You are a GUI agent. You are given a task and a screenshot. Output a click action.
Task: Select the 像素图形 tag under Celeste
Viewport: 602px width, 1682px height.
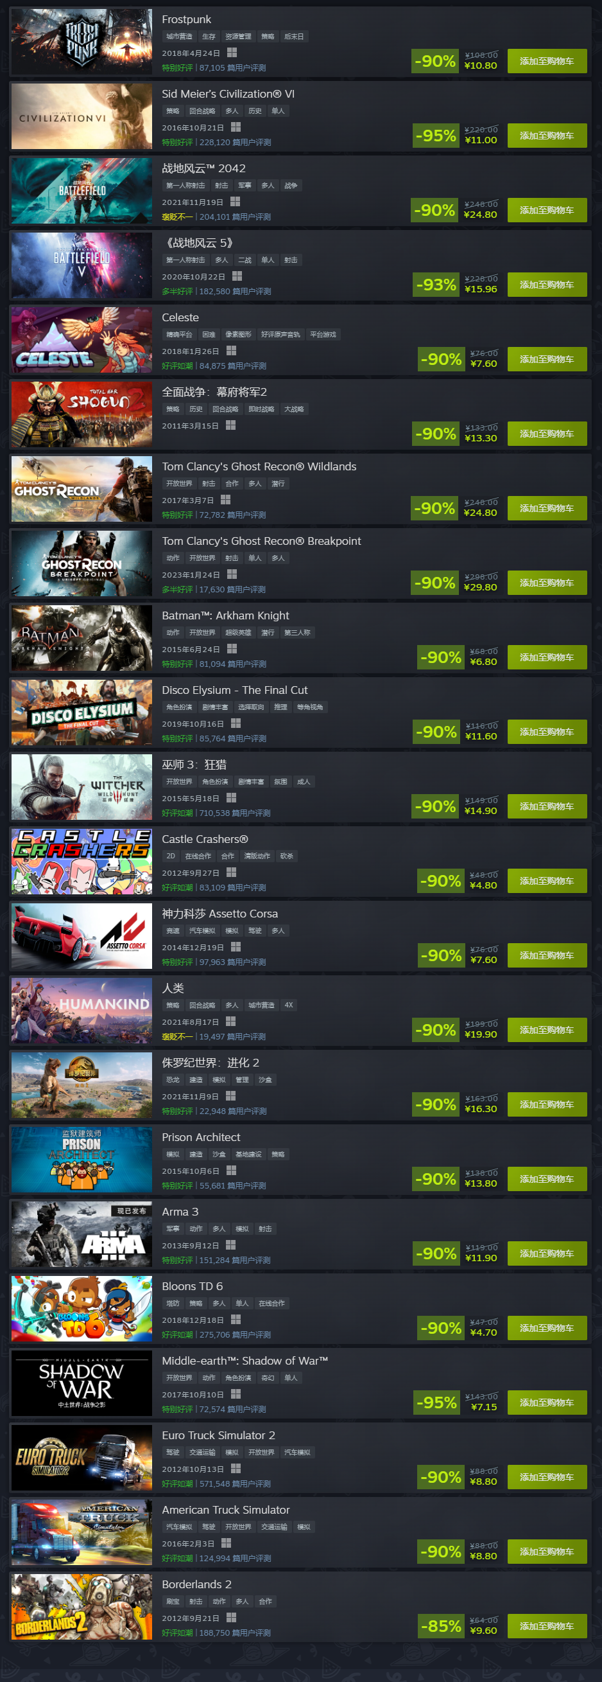pyautogui.click(x=238, y=334)
